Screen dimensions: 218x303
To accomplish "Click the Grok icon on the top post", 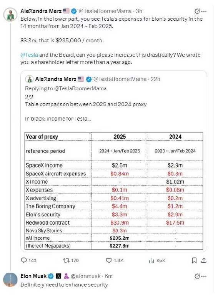I will point(197,12).
